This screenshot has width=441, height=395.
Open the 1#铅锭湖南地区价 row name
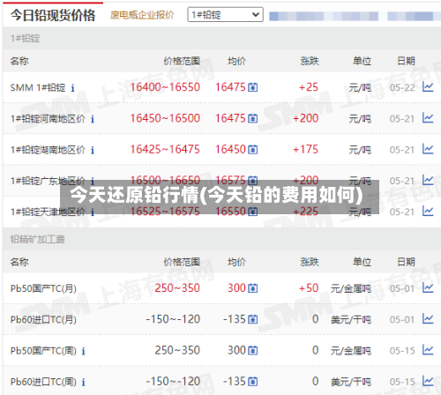[x=48, y=150]
